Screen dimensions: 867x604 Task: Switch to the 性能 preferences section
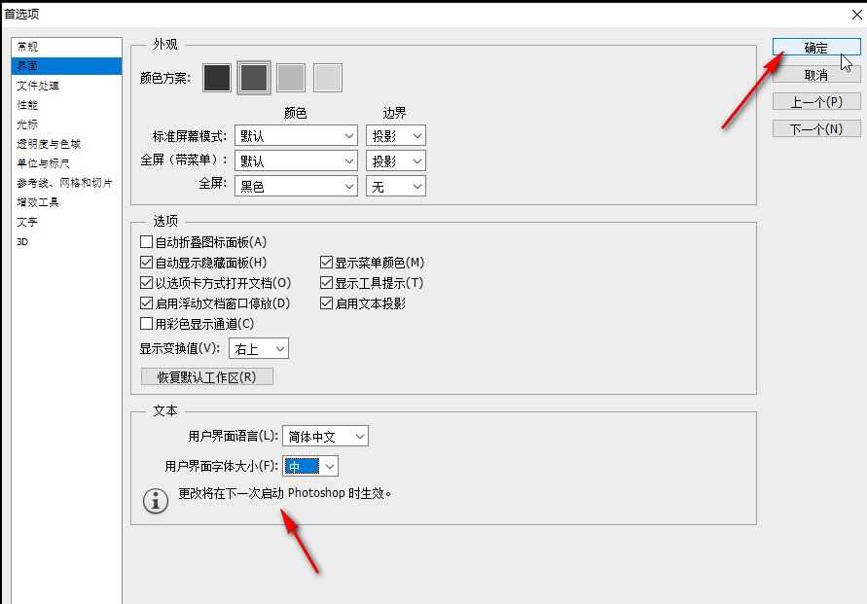pos(27,104)
